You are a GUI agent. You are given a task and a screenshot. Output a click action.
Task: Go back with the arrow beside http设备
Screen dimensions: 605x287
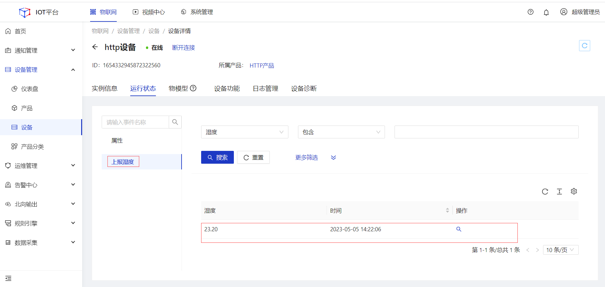pos(95,47)
